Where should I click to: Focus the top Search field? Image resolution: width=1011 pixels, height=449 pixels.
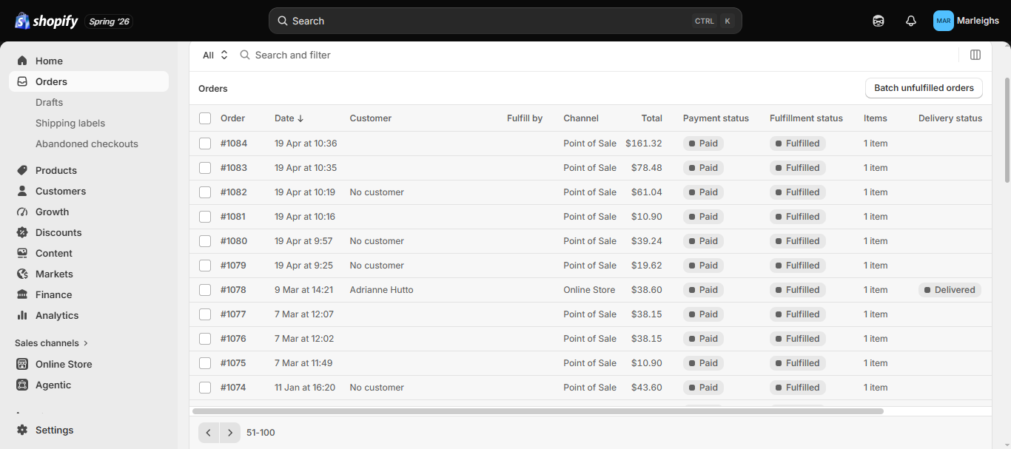point(505,21)
